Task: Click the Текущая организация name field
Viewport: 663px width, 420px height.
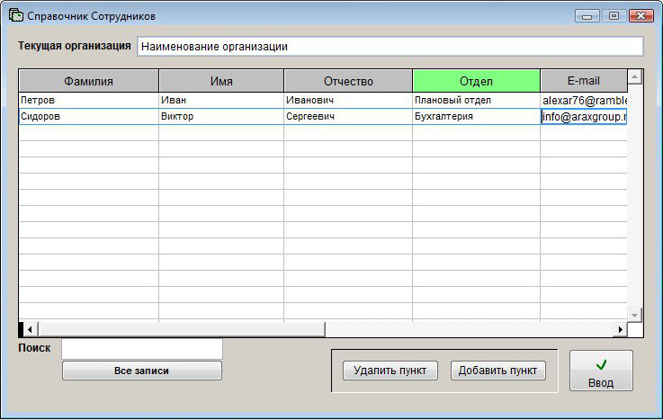Action: tap(390, 47)
